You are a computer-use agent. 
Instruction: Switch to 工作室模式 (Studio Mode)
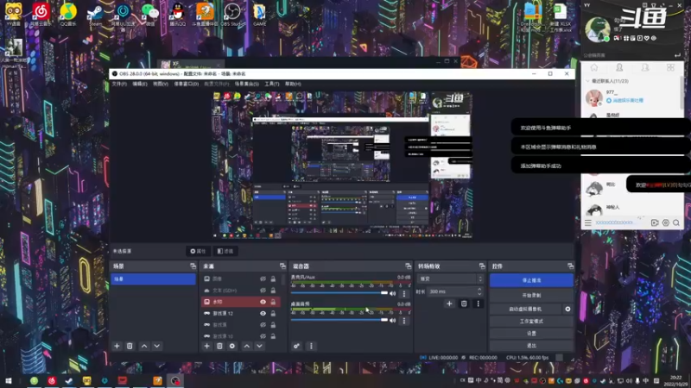coord(531,321)
